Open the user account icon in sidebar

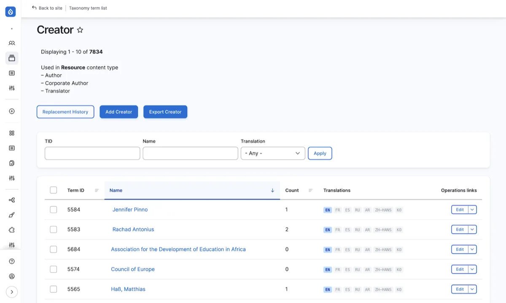[x=12, y=276]
